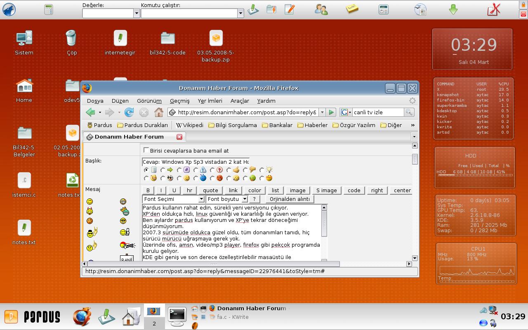Viewport: 528px width, 330px height.
Task: Open the Yer İmleri menu
Action: (210, 101)
